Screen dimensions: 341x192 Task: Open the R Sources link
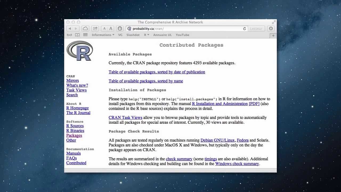point(75,126)
